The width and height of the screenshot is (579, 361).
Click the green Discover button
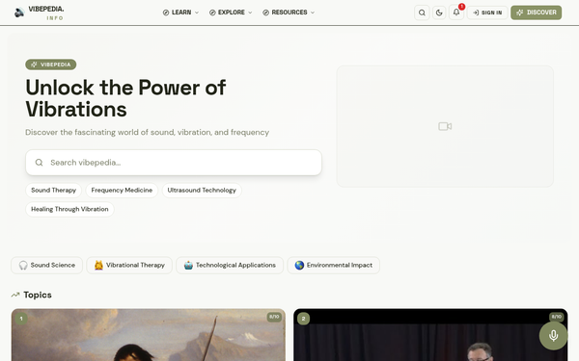tap(537, 13)
